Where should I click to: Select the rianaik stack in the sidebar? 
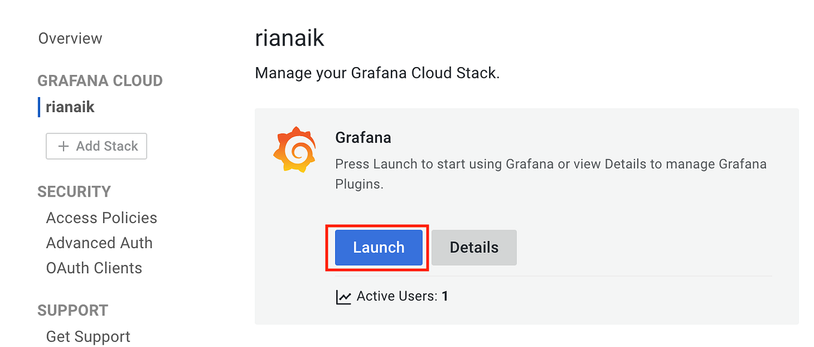click(x=70, y=107)
